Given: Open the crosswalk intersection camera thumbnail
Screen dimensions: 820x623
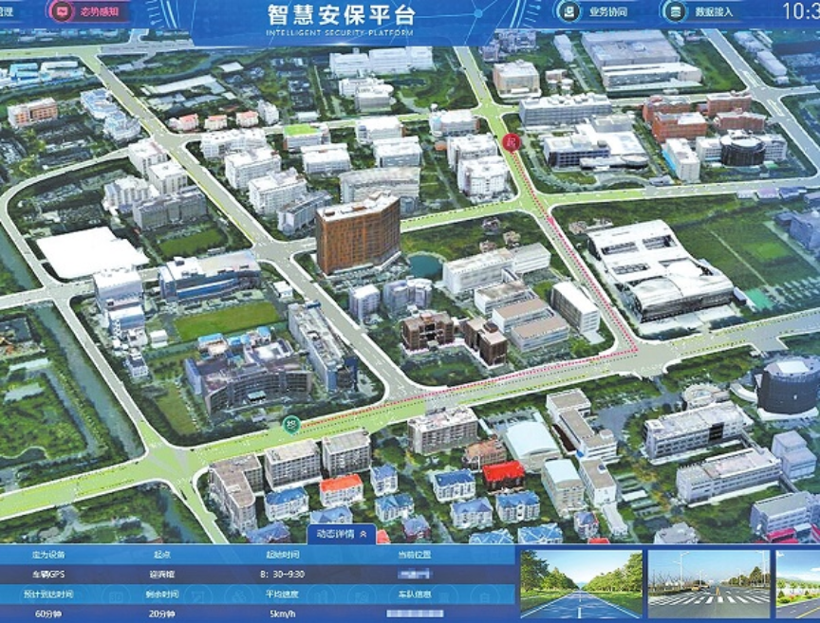Looking at the screenshot, I should coord(709,584).
